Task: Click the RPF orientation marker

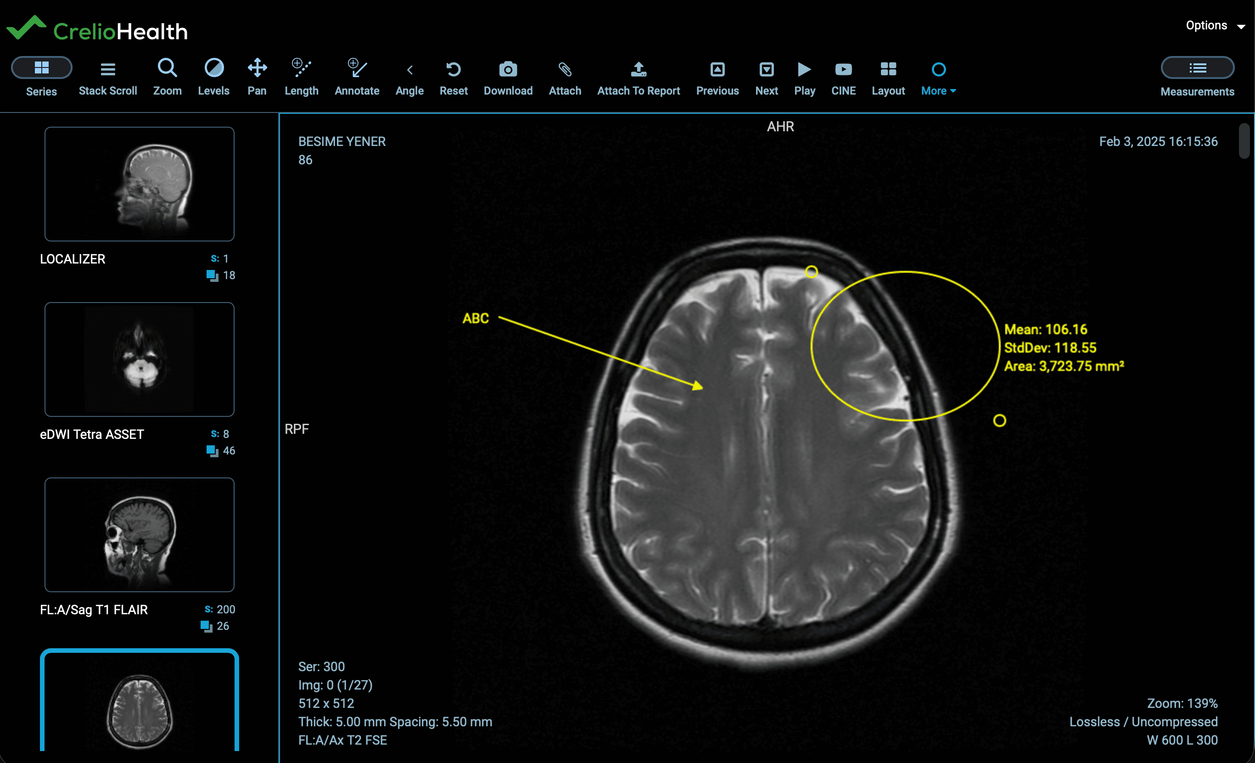Action: coord(297,429)
